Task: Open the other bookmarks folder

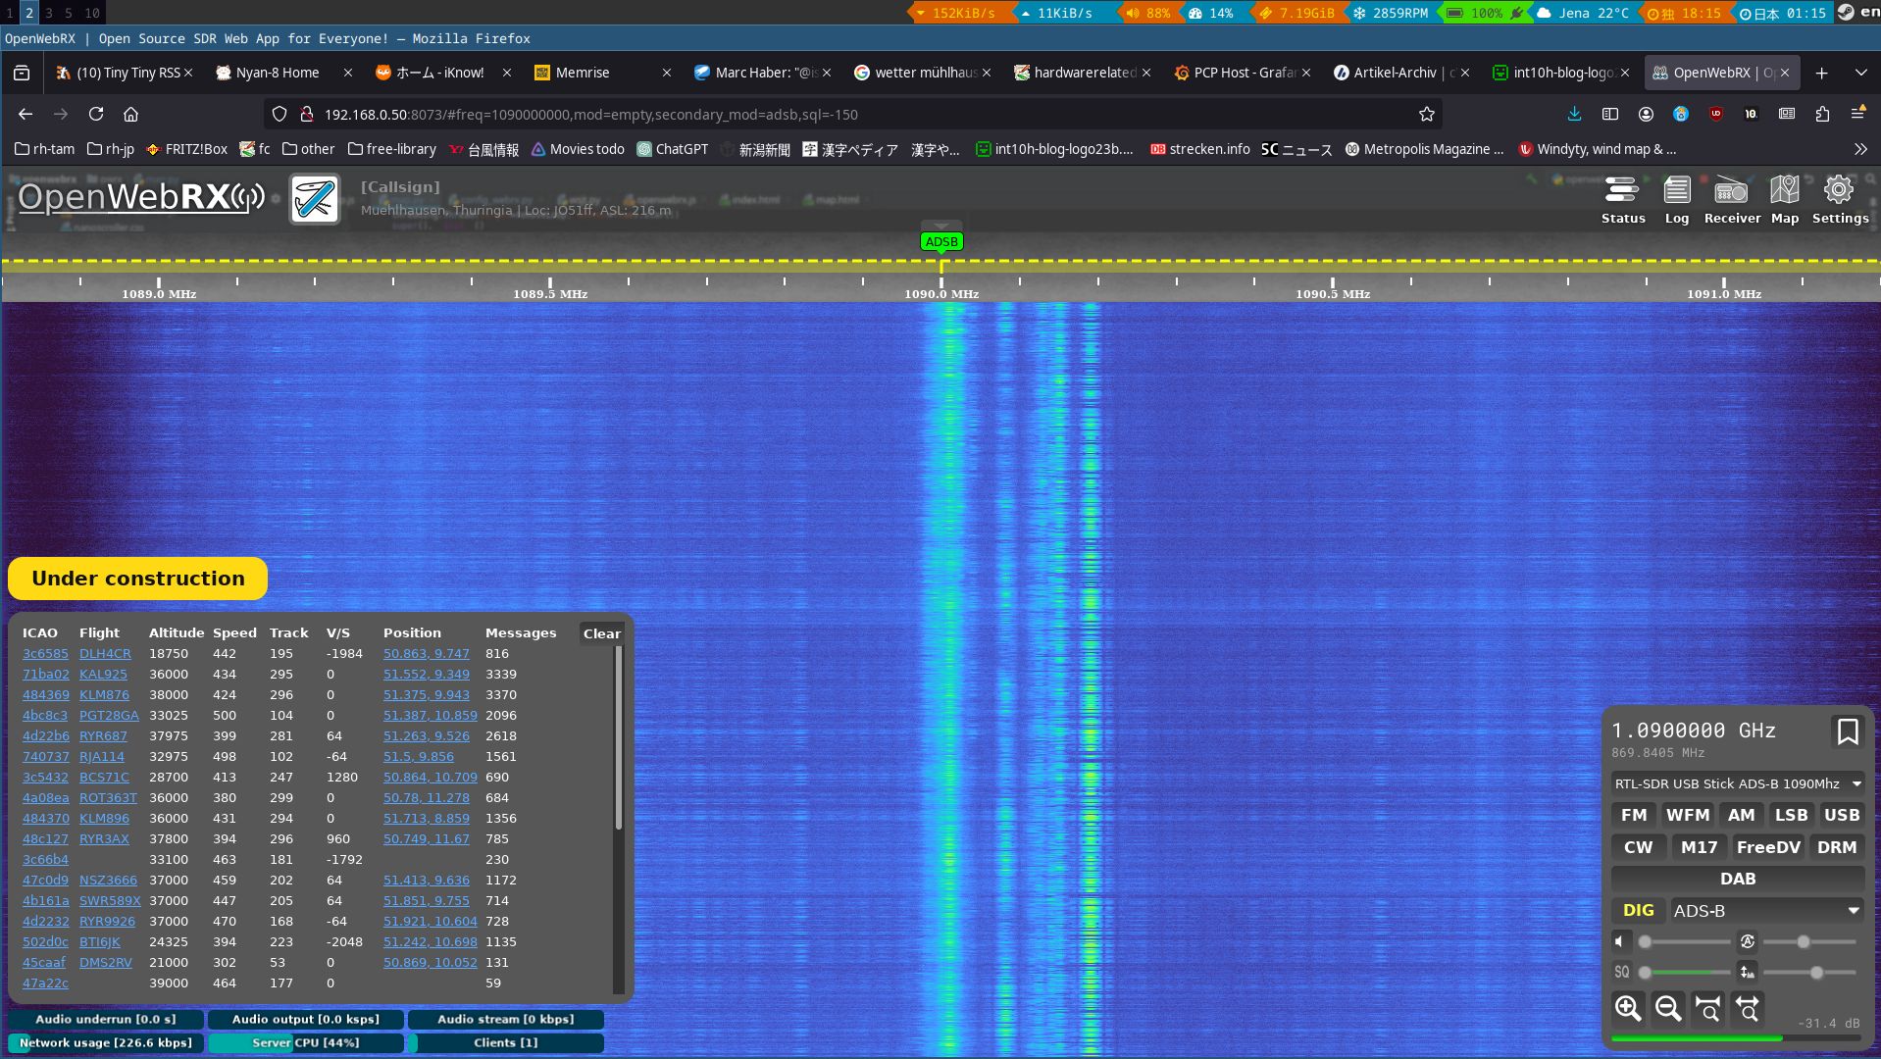Action: pos(308,149)
